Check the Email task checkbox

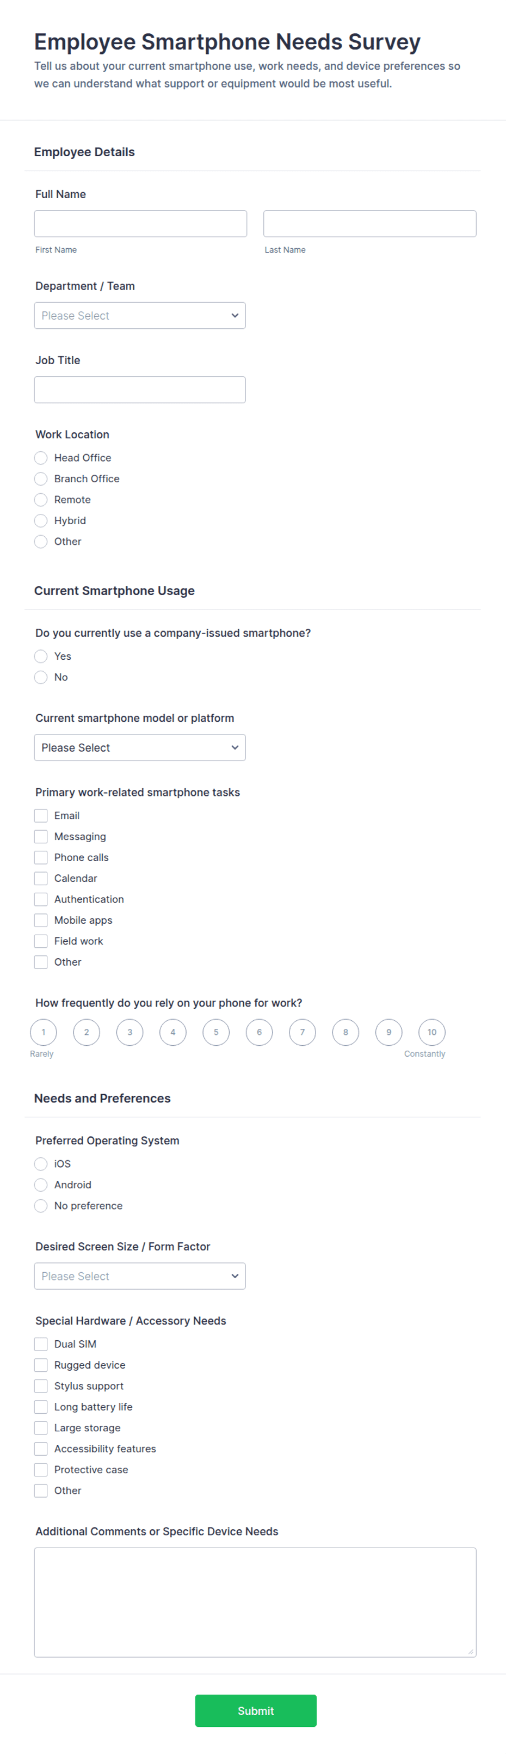pyautogui.click(x=41, y=815)
